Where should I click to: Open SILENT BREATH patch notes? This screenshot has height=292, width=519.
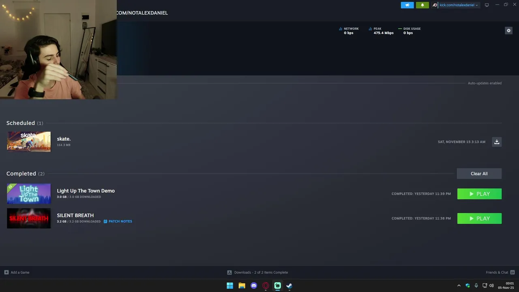[118, 221]
